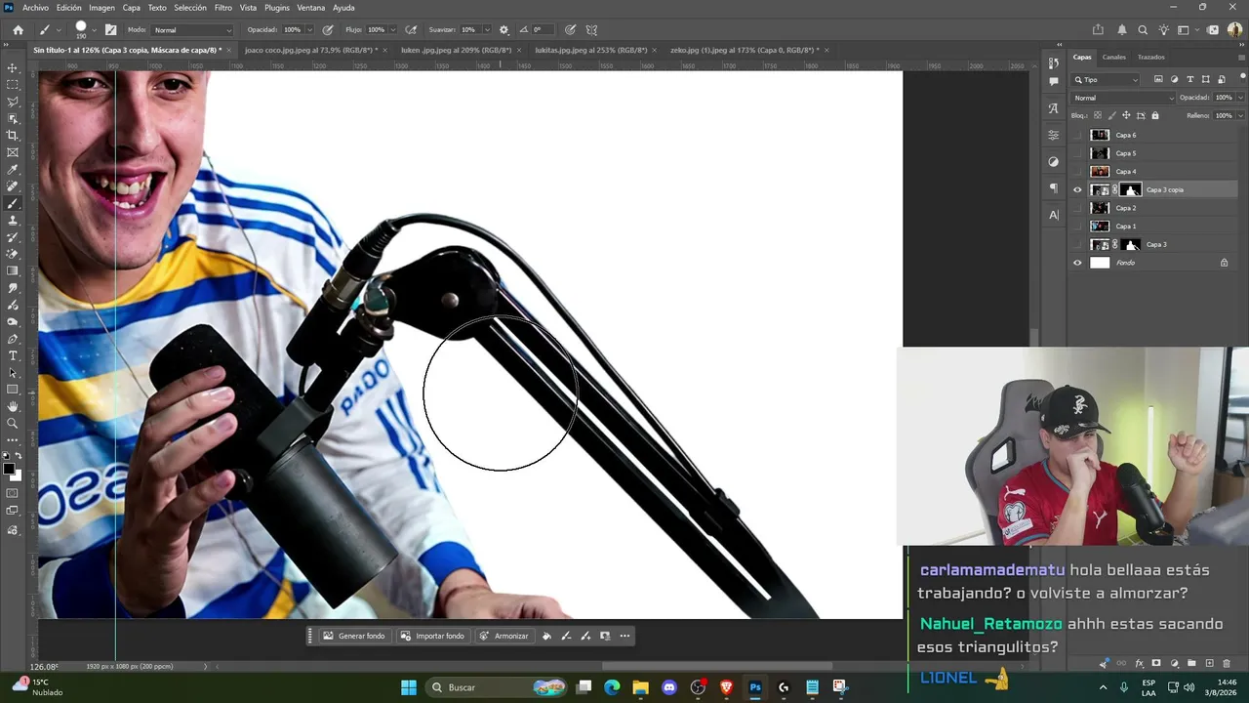Open the Selección menu
Image resolution: width=1249 pixels, height=703 pixels.
[x=190, y=8]
